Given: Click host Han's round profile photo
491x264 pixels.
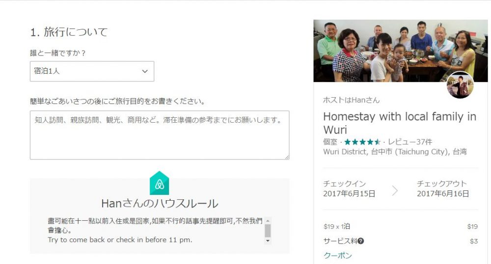Looking at the screenshot, I should pyautogui.click(x=460, y=85).
